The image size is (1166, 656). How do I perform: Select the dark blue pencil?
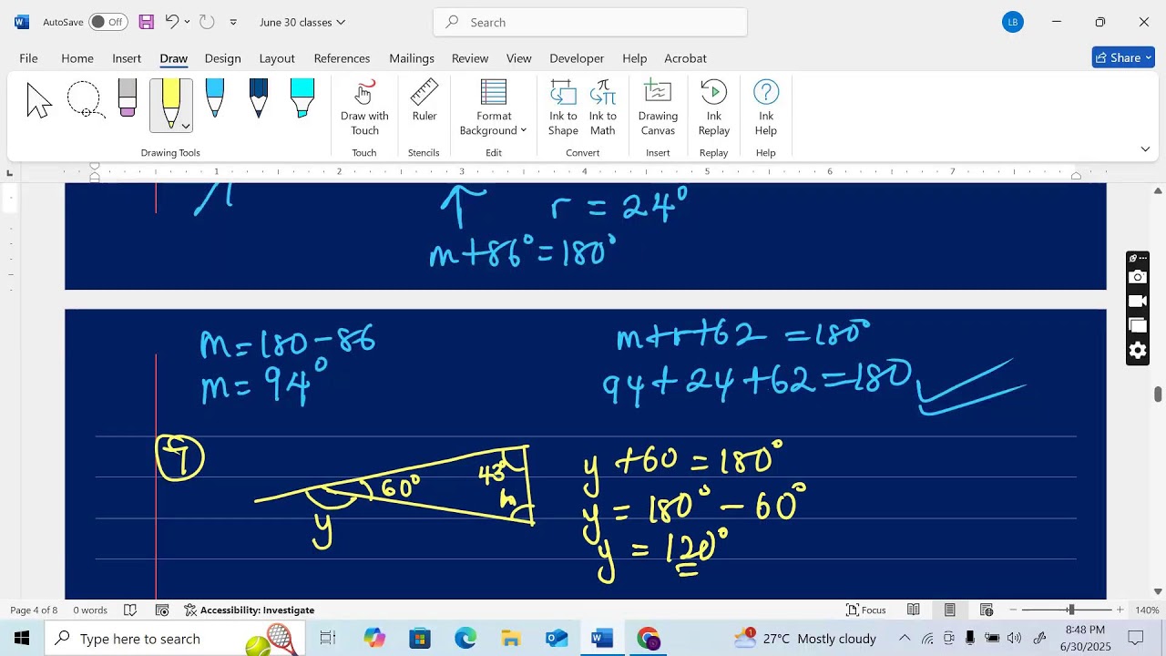[259, 98]
